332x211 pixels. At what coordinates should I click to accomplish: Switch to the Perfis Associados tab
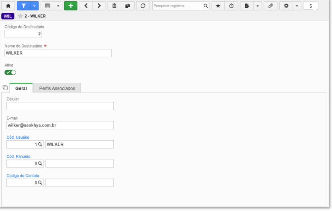pos(57,88)
